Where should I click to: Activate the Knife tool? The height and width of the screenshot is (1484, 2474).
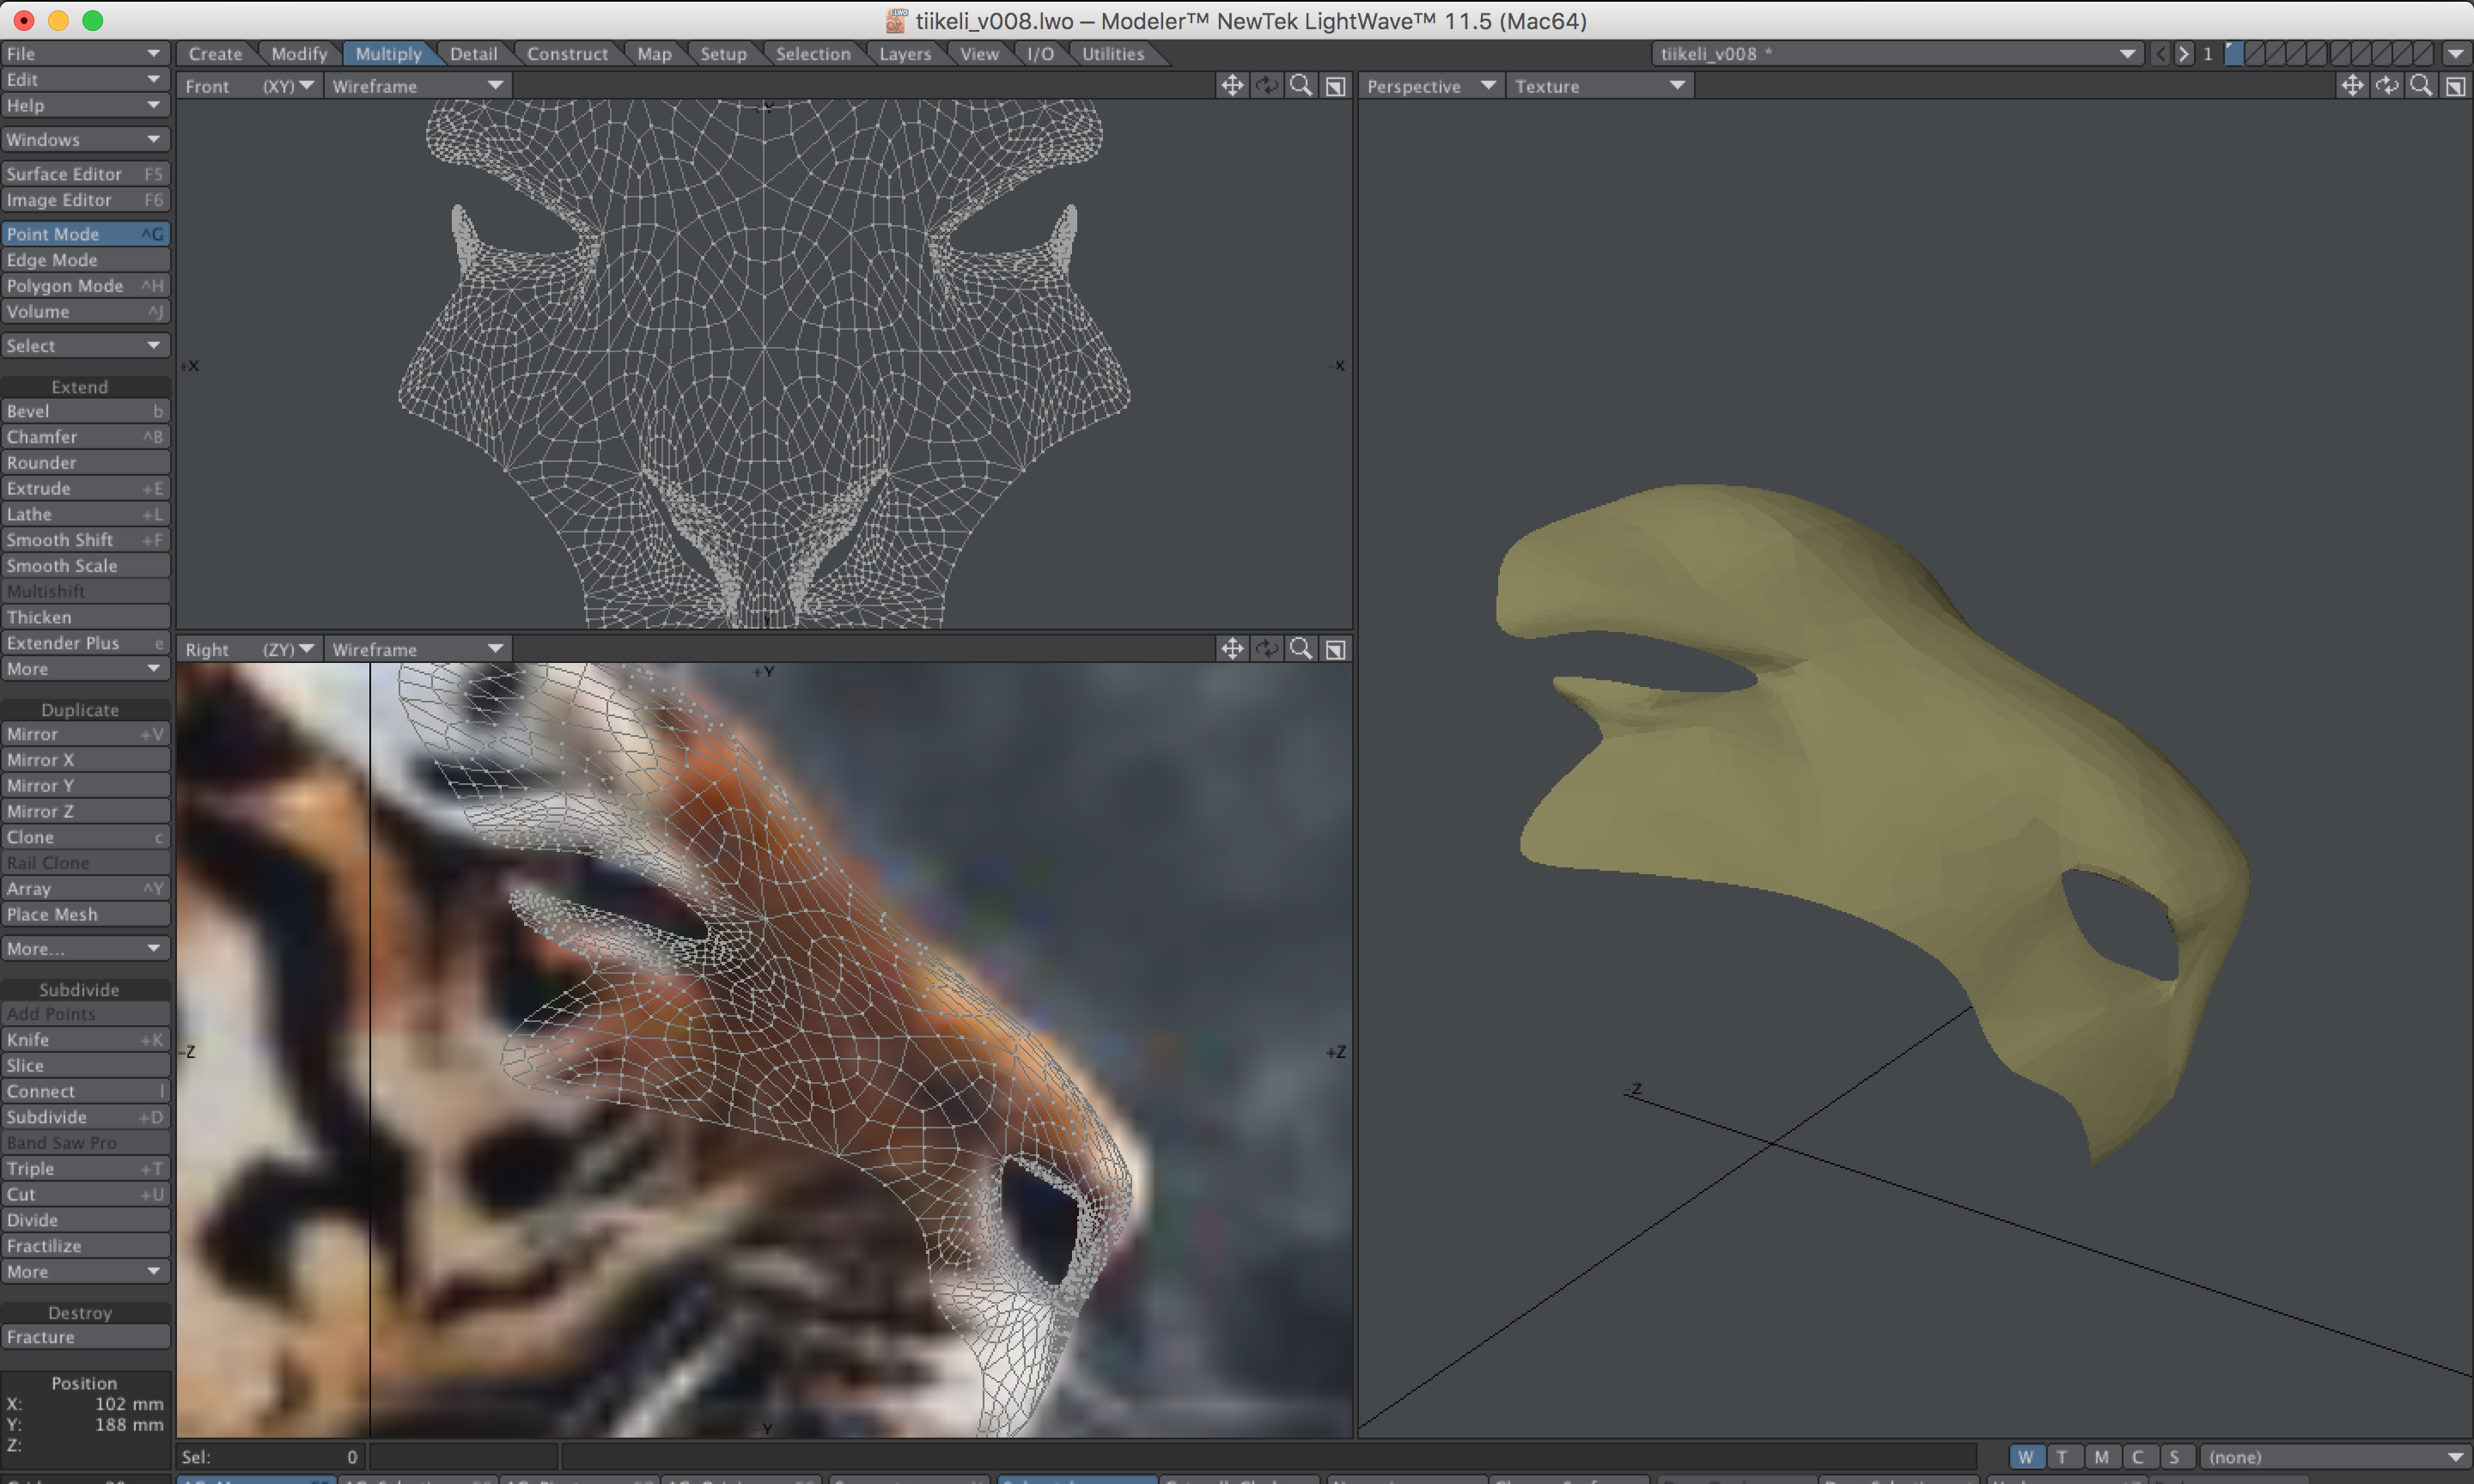click(x=85, y=1039)
